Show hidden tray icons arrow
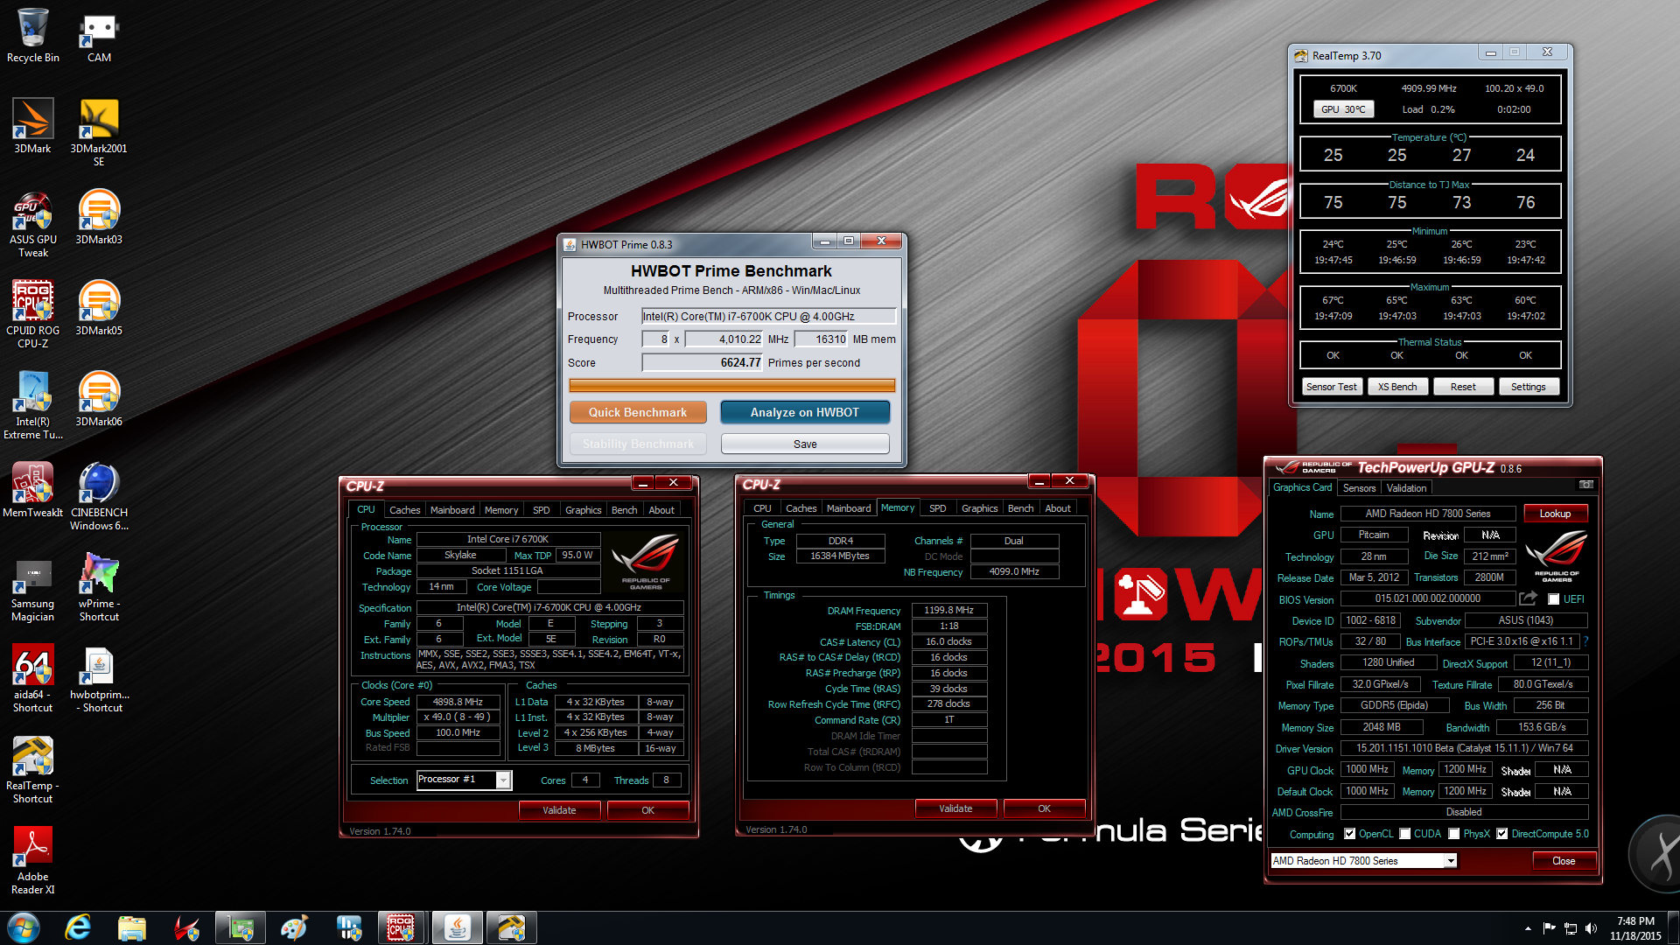This screenshot has height=945, width=1680. 1528,928
